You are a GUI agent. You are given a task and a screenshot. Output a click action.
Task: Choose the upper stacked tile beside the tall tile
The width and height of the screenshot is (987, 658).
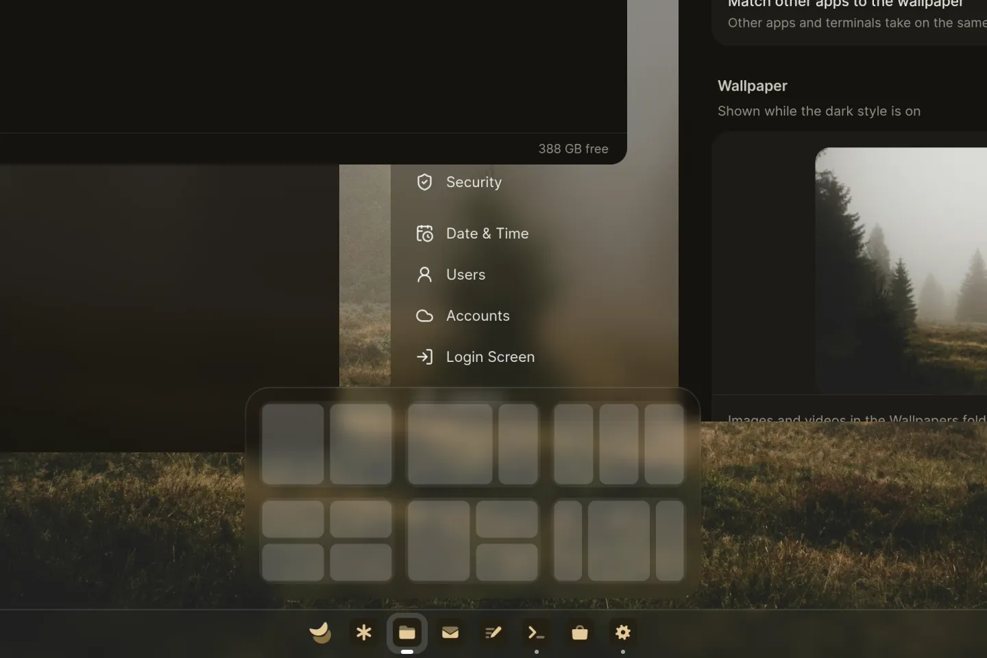(507, 519)
